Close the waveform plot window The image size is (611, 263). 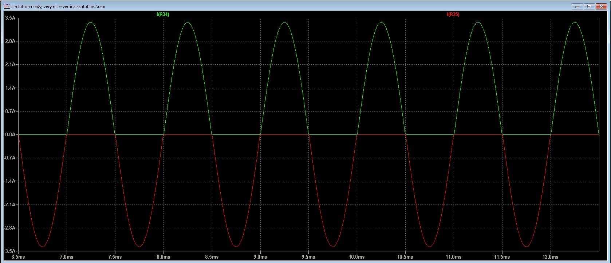601,6
